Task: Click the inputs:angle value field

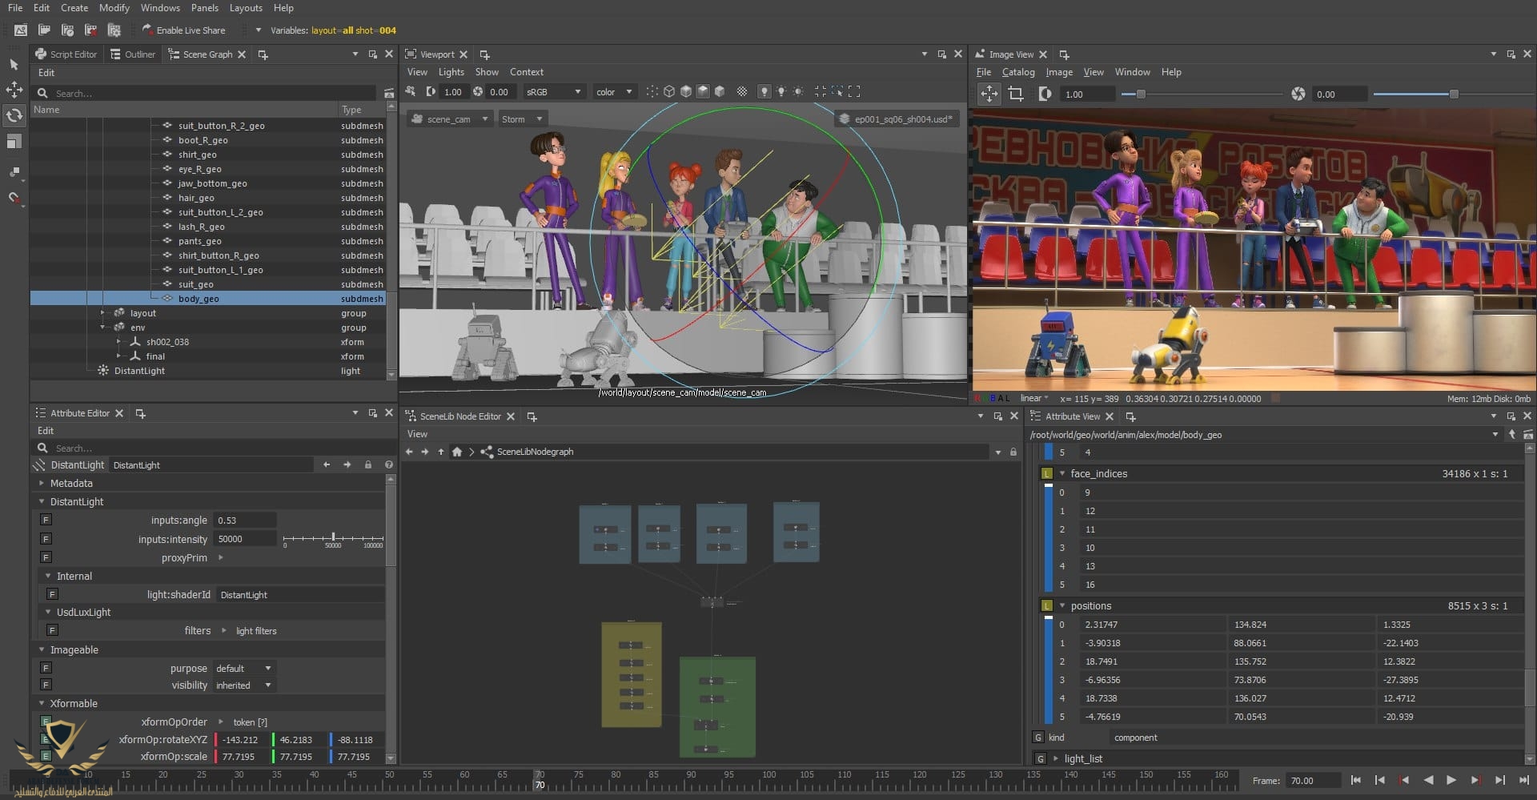Action: click(x=245, y=521)
